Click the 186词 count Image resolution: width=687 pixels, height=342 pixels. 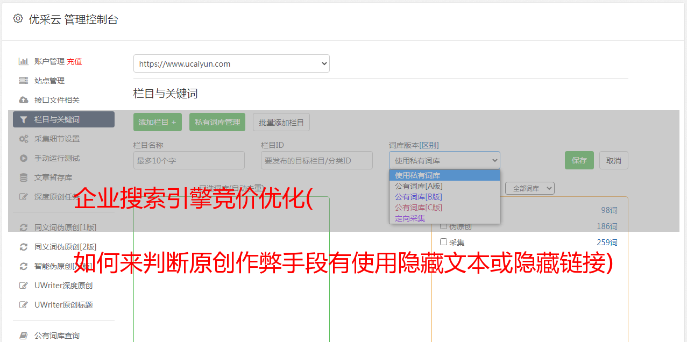pos(607,226)
